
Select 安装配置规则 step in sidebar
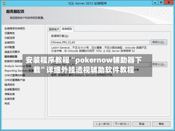click(12, 89)
